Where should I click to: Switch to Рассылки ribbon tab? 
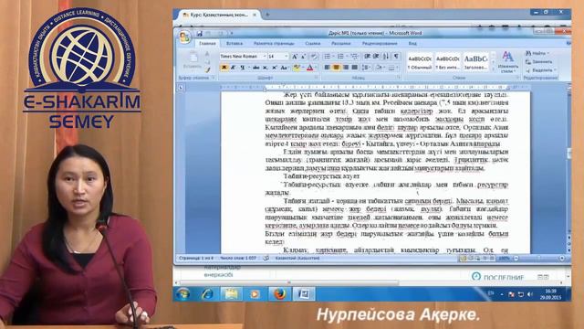tap(340, 44)
